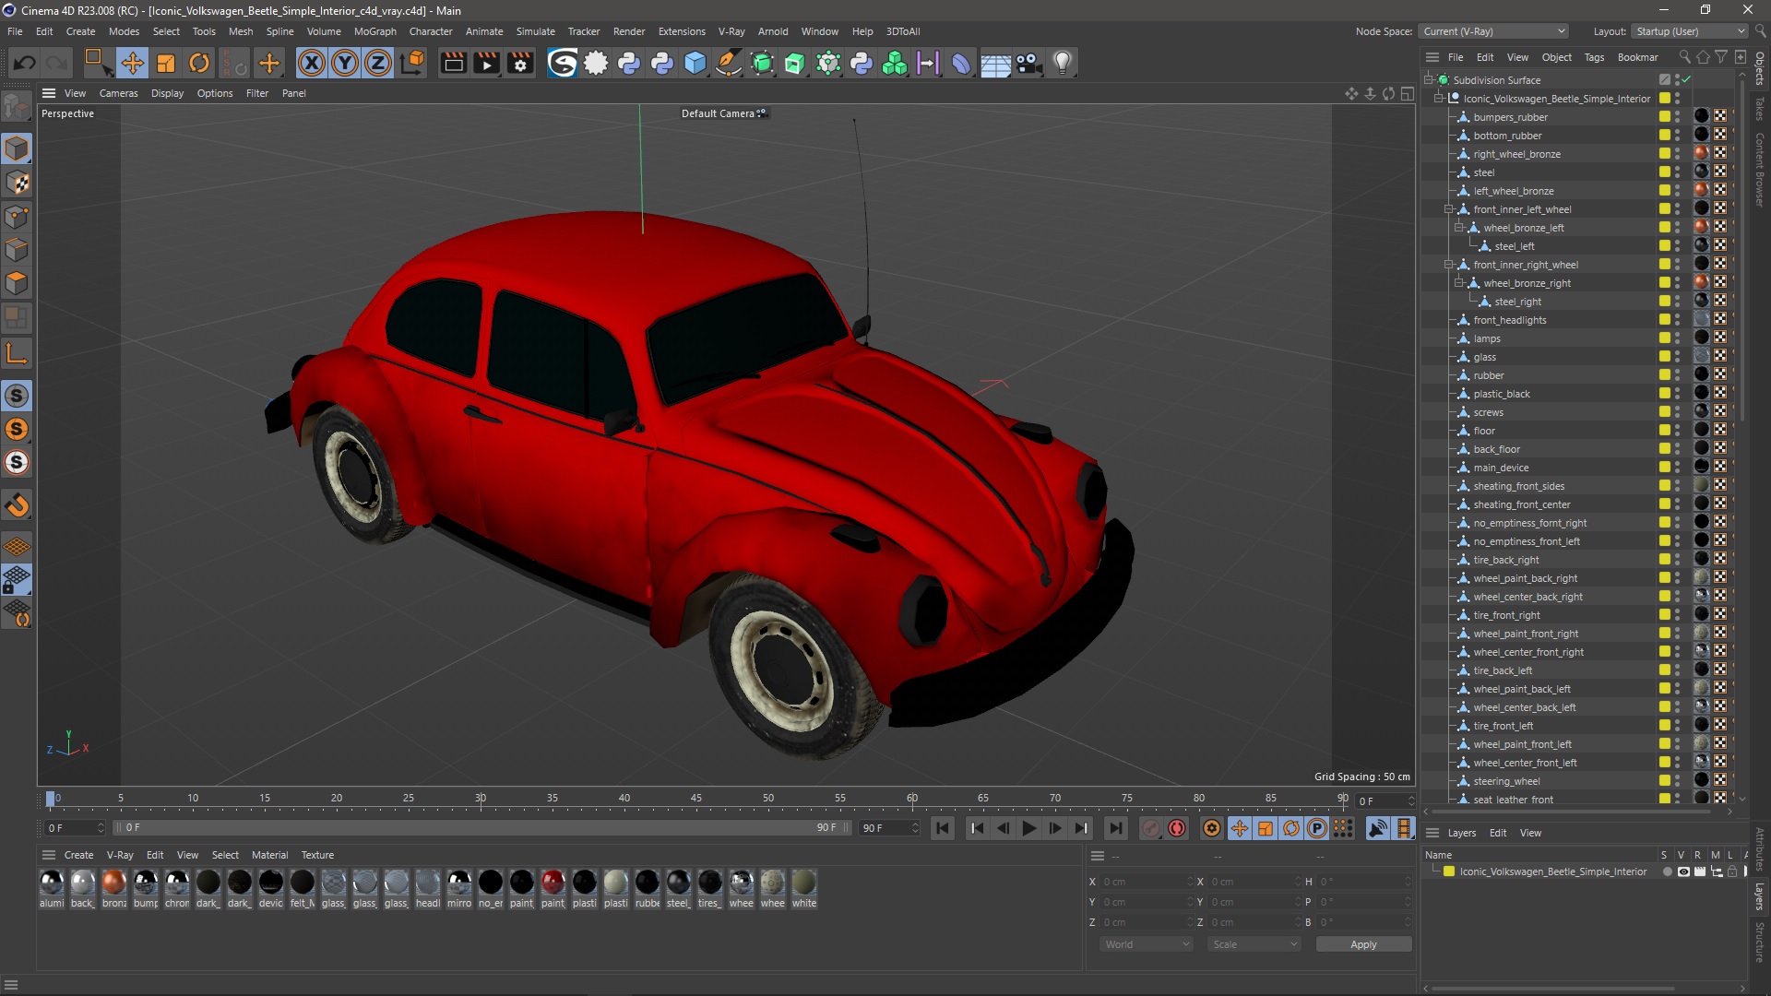Select the Scale tool
Screen dimensions: 1771x996
click(166, 63)
